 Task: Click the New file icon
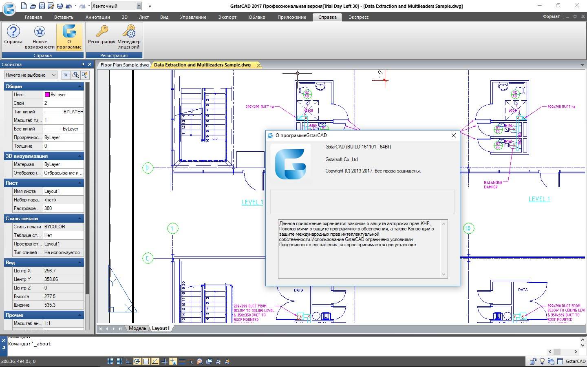24,6
